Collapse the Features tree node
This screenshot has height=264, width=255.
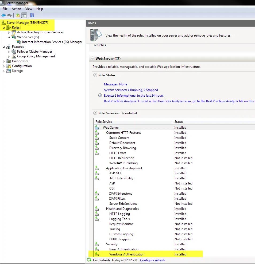pyautogui.click(x=4, y=47)
